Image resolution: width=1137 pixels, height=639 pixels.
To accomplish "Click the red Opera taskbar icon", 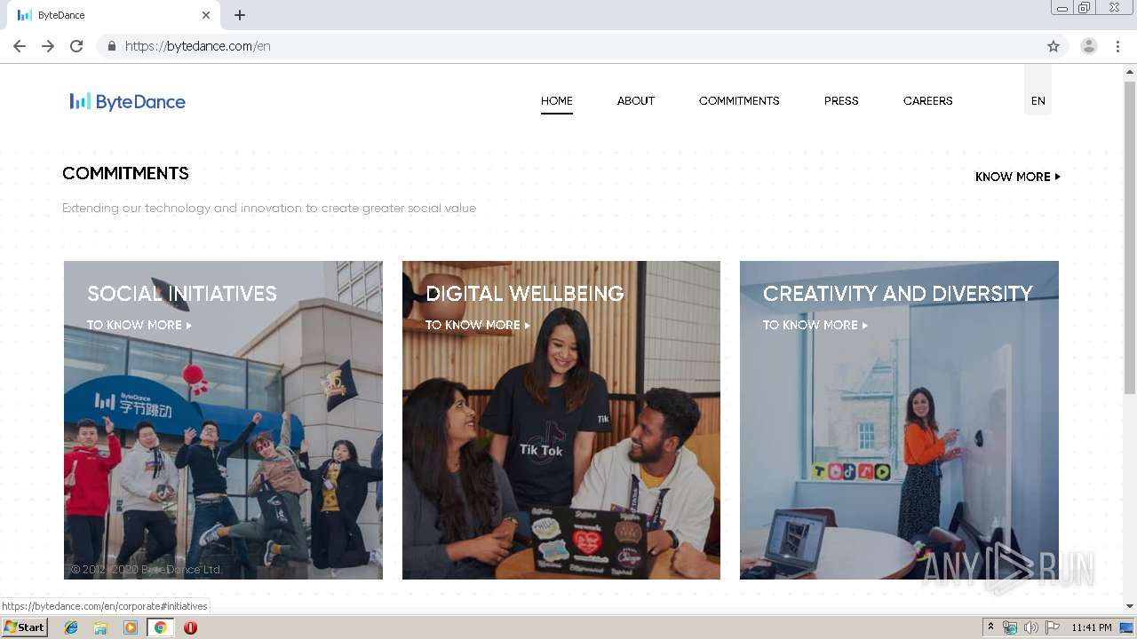I will coord(190,627).
